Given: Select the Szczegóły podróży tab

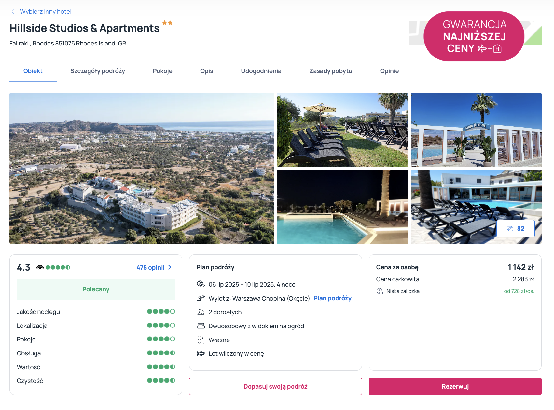Looking at the screenshot, I should (98, 71).
